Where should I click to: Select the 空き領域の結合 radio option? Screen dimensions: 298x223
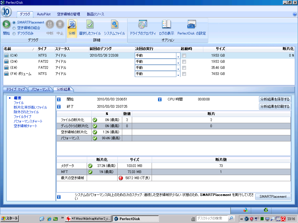14,28
